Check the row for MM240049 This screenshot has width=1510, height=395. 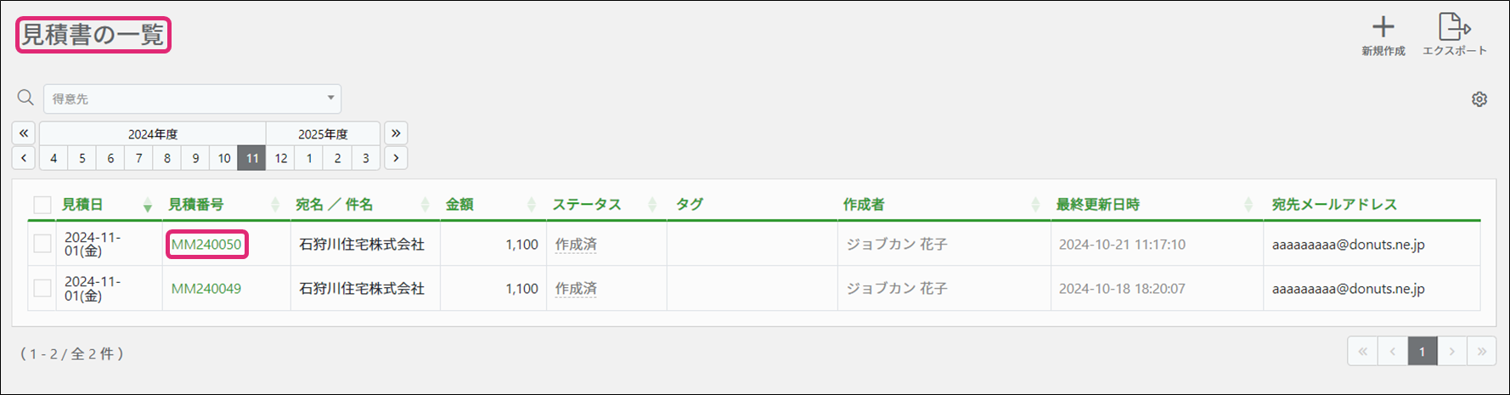coord(42,289)
